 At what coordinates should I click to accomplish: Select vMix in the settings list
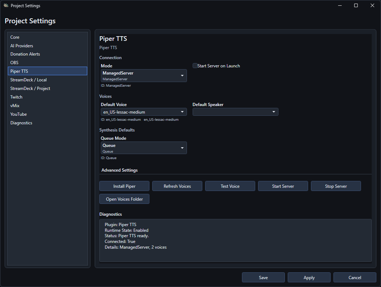[x=47, y=106]
